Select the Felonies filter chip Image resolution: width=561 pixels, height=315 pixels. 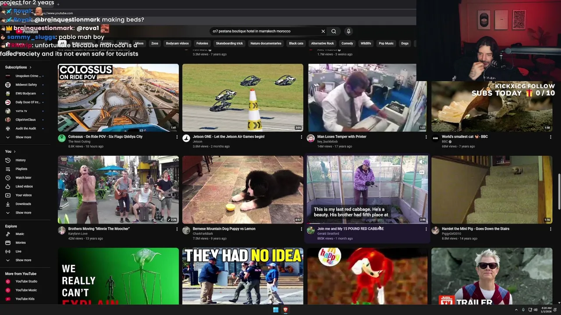(x=202, y=43)
